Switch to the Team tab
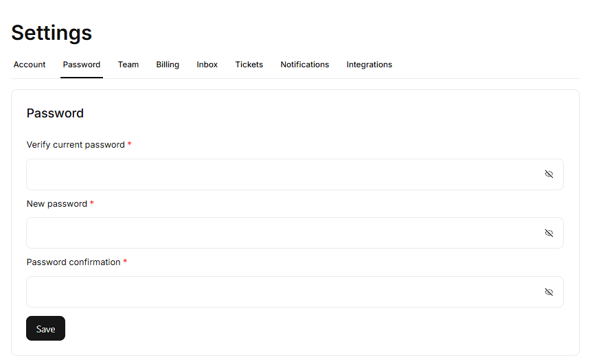 point(128,65)
